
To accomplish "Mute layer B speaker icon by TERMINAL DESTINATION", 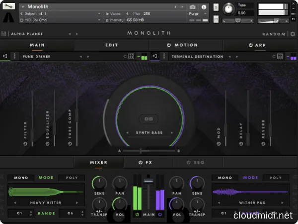I will click(x=155, y=56).
